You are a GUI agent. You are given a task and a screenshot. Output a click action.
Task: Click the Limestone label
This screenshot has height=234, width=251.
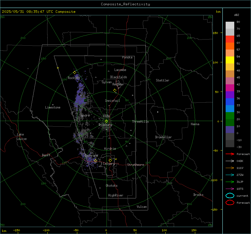click(53, 107)
